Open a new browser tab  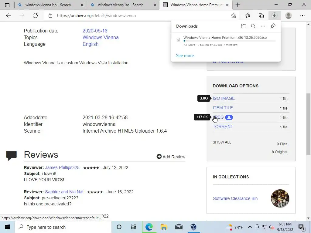pyautogui.click(x=238, y=5)
